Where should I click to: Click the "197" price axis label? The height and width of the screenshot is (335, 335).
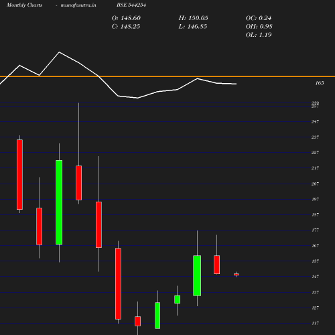[315, 199]
